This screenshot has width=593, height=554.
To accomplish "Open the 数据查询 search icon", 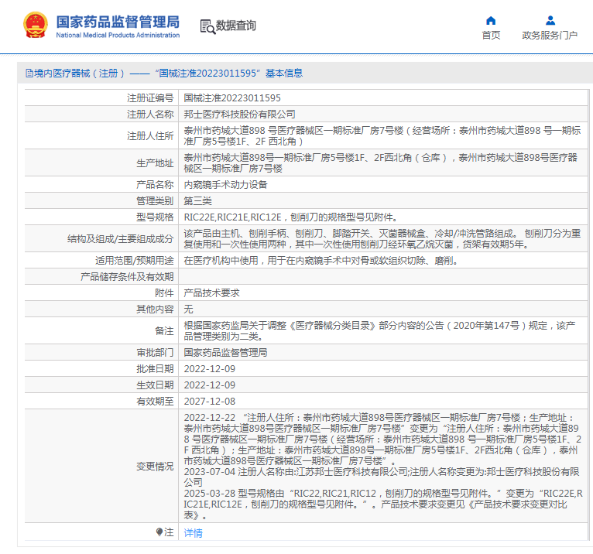I will tap(207, 26).
